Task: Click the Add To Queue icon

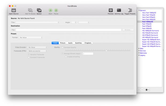Action: pyautogui.click(x=30, y=10)
